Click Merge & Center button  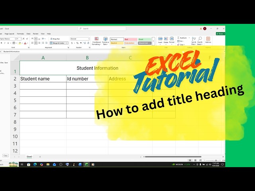57,43
